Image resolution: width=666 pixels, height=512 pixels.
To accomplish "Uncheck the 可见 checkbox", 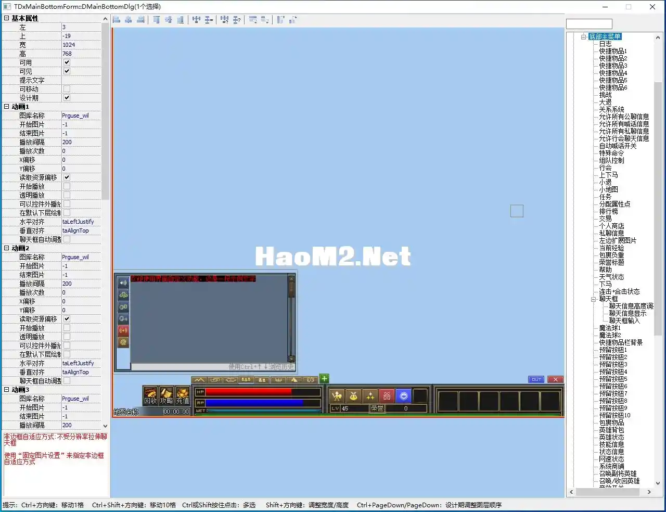I will pyautogui.click(x=67, y=71).
